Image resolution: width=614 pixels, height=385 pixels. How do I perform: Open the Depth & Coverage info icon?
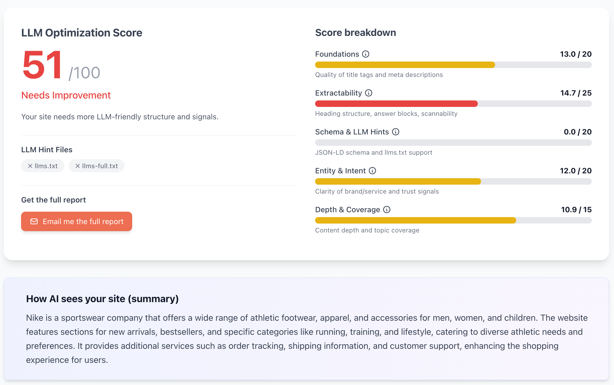[386, 210]
